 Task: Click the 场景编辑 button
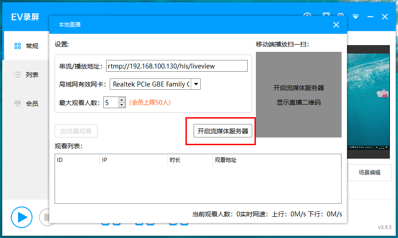[x=369, y=172]
